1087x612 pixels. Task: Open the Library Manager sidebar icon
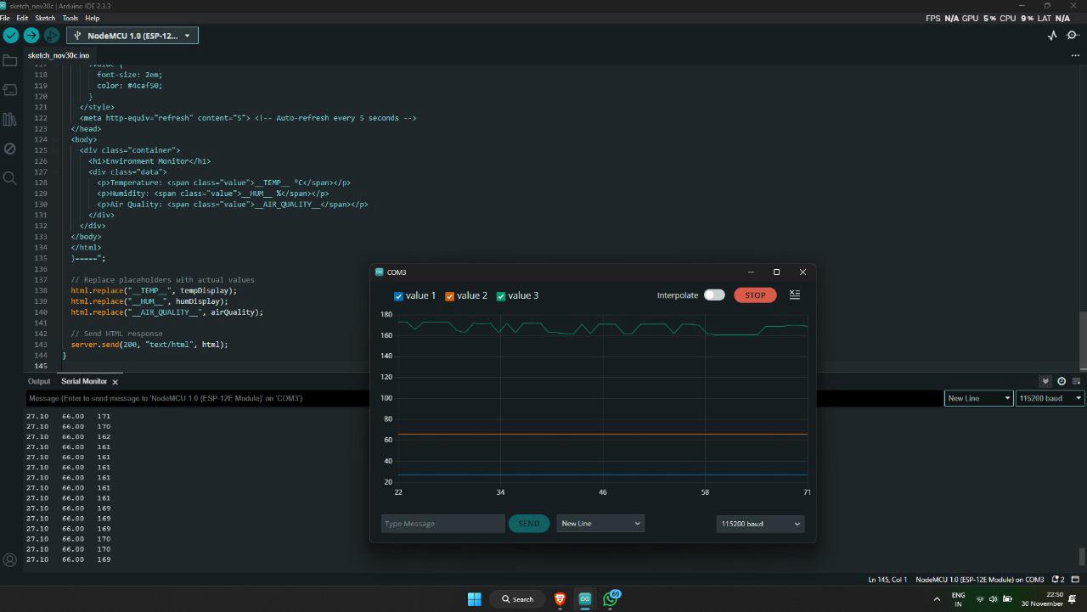pos(10,120)
